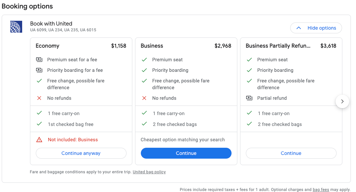
Task: Open the bag fees link
Action: [x=321, y=190]
